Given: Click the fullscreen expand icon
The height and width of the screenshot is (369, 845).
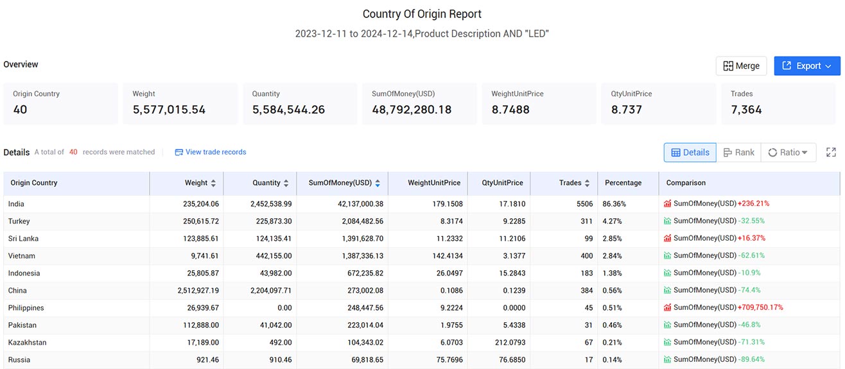Looking at the screenshot, I should tap(831, 152).
